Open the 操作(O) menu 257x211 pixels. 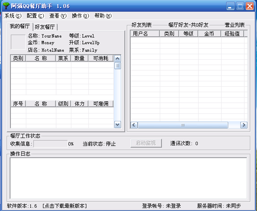pyautogui.click(x=81, y=16)
